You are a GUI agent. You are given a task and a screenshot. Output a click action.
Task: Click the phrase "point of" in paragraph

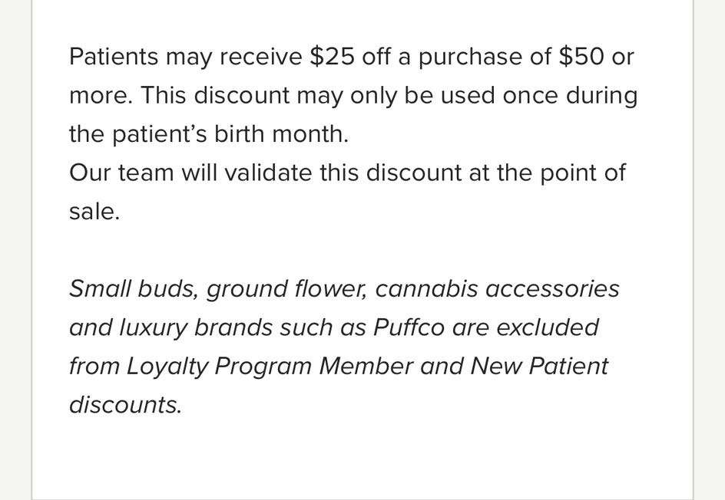point(583,173)
